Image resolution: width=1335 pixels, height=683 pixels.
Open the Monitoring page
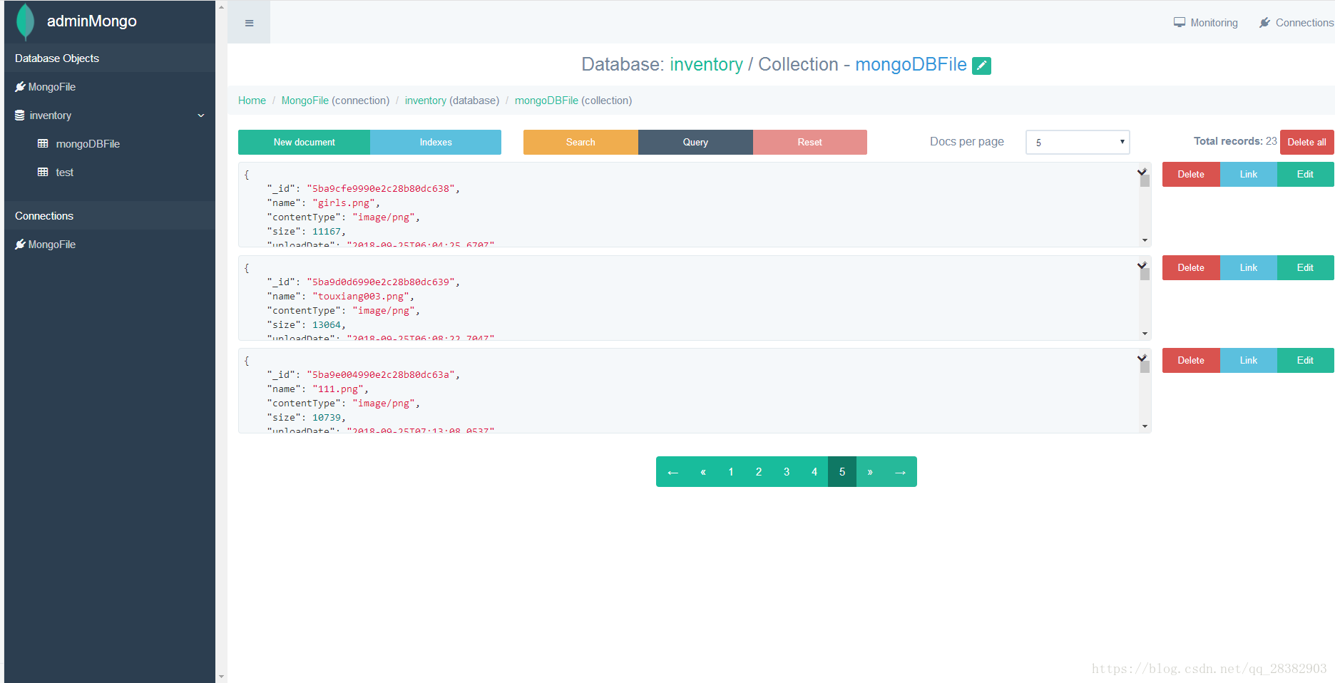point(1206,23)
